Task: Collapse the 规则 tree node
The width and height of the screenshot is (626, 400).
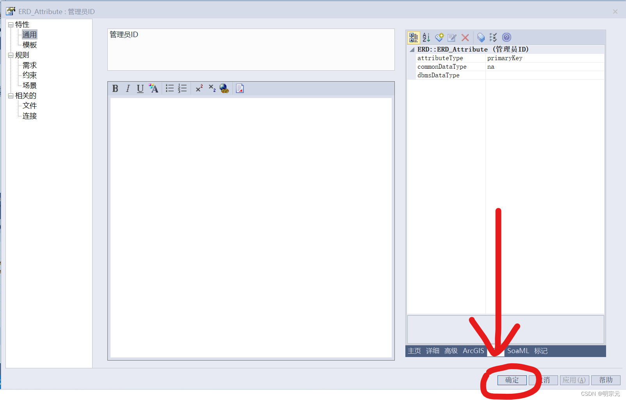Action: (11, 55)
